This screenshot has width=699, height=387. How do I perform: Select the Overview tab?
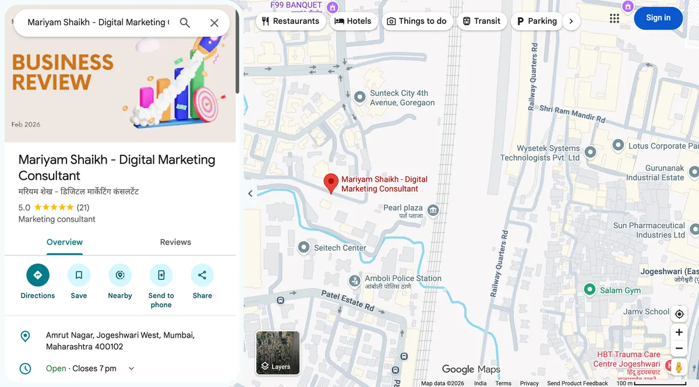coord(65,242)
